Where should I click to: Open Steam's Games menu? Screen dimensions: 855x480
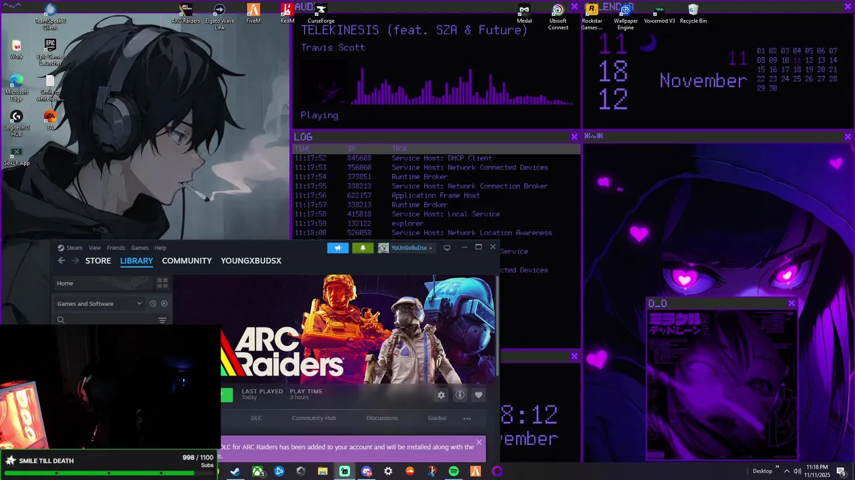pos(140,247)
